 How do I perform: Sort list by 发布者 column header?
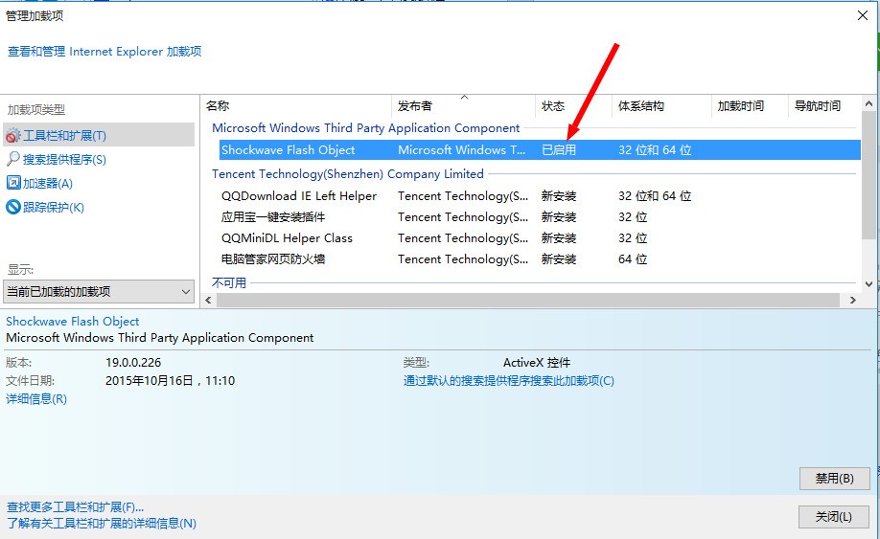[415, 106]
